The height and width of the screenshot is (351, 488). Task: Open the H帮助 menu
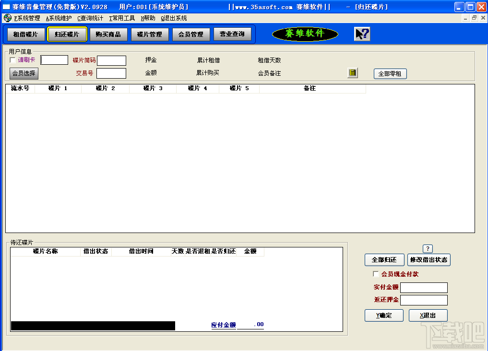[148, 18]
